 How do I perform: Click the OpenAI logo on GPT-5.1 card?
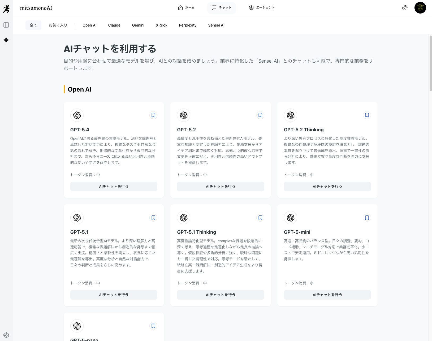tap(77, 218)
